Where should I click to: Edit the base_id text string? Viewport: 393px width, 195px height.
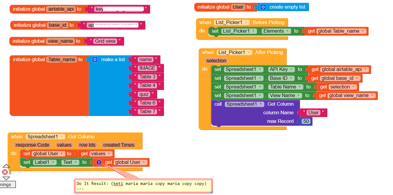pos(113,25)
